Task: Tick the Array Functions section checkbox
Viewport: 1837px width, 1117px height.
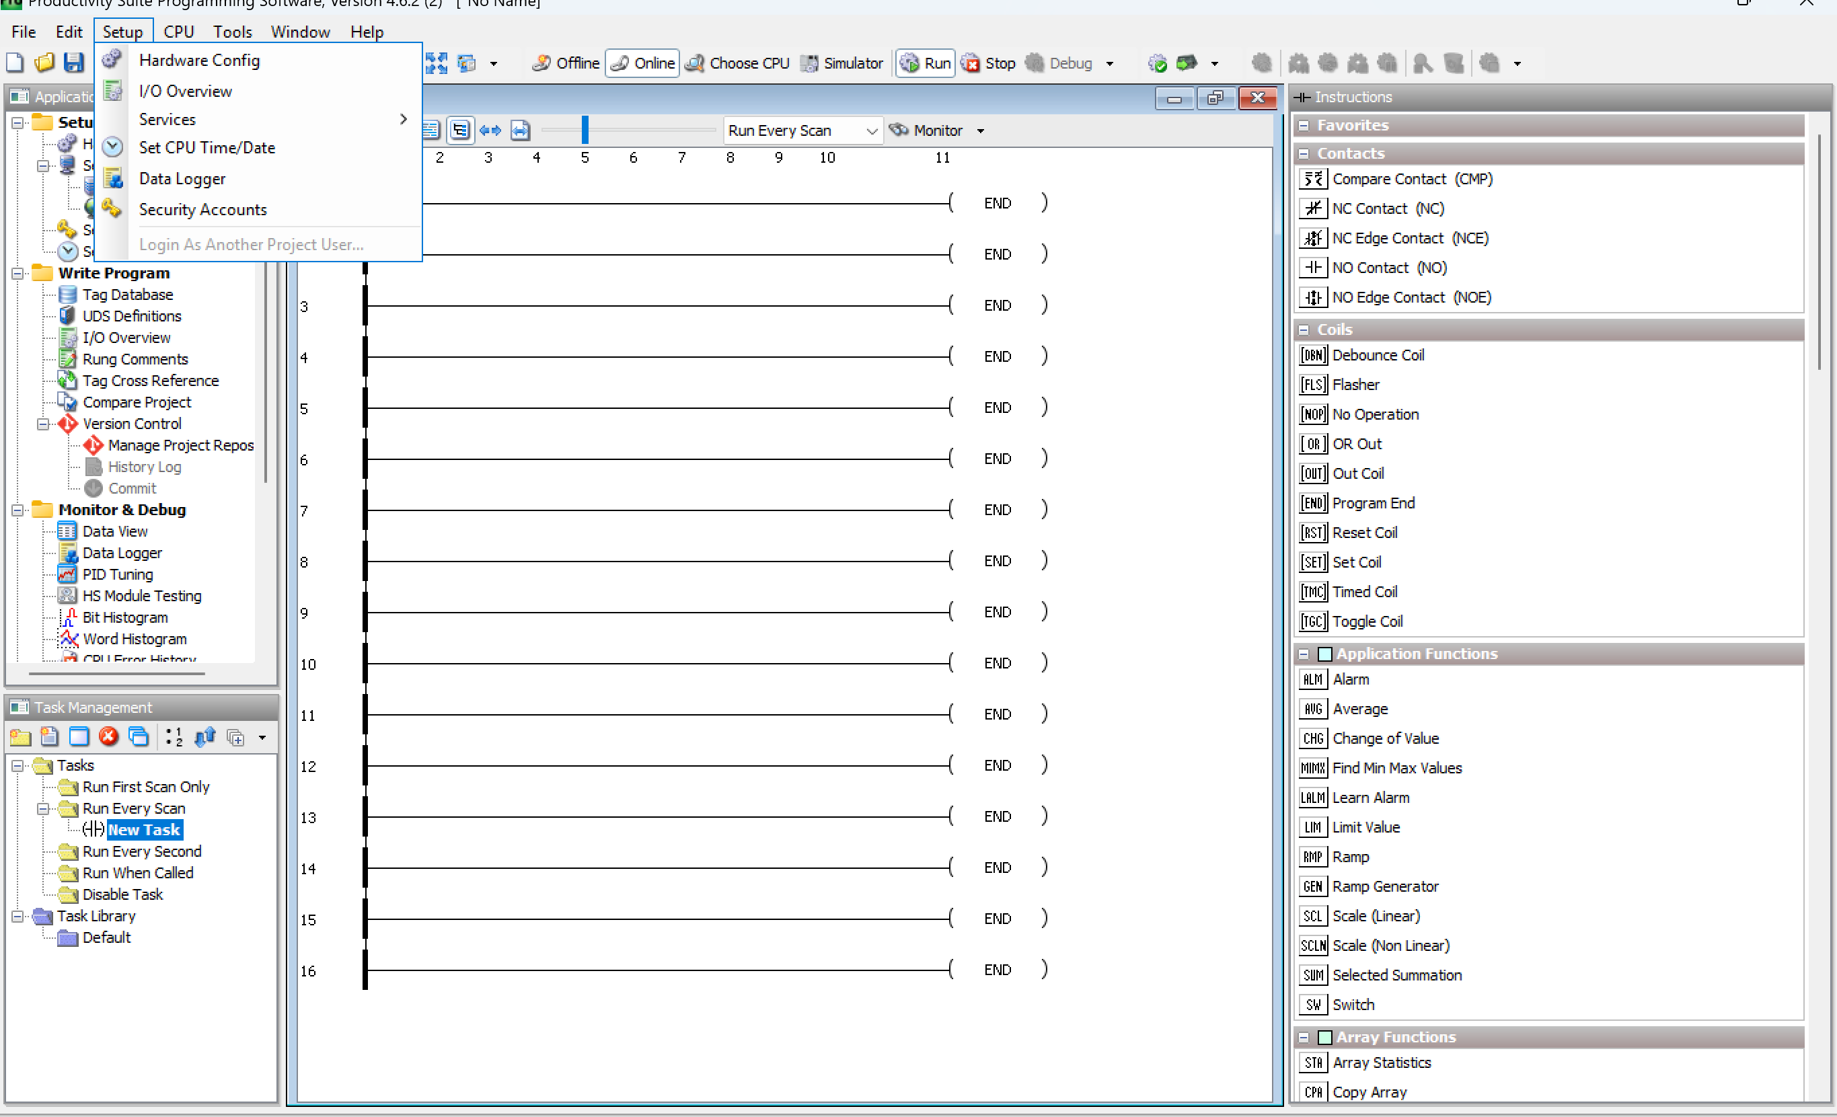Action: [x=1325, y=1037]
